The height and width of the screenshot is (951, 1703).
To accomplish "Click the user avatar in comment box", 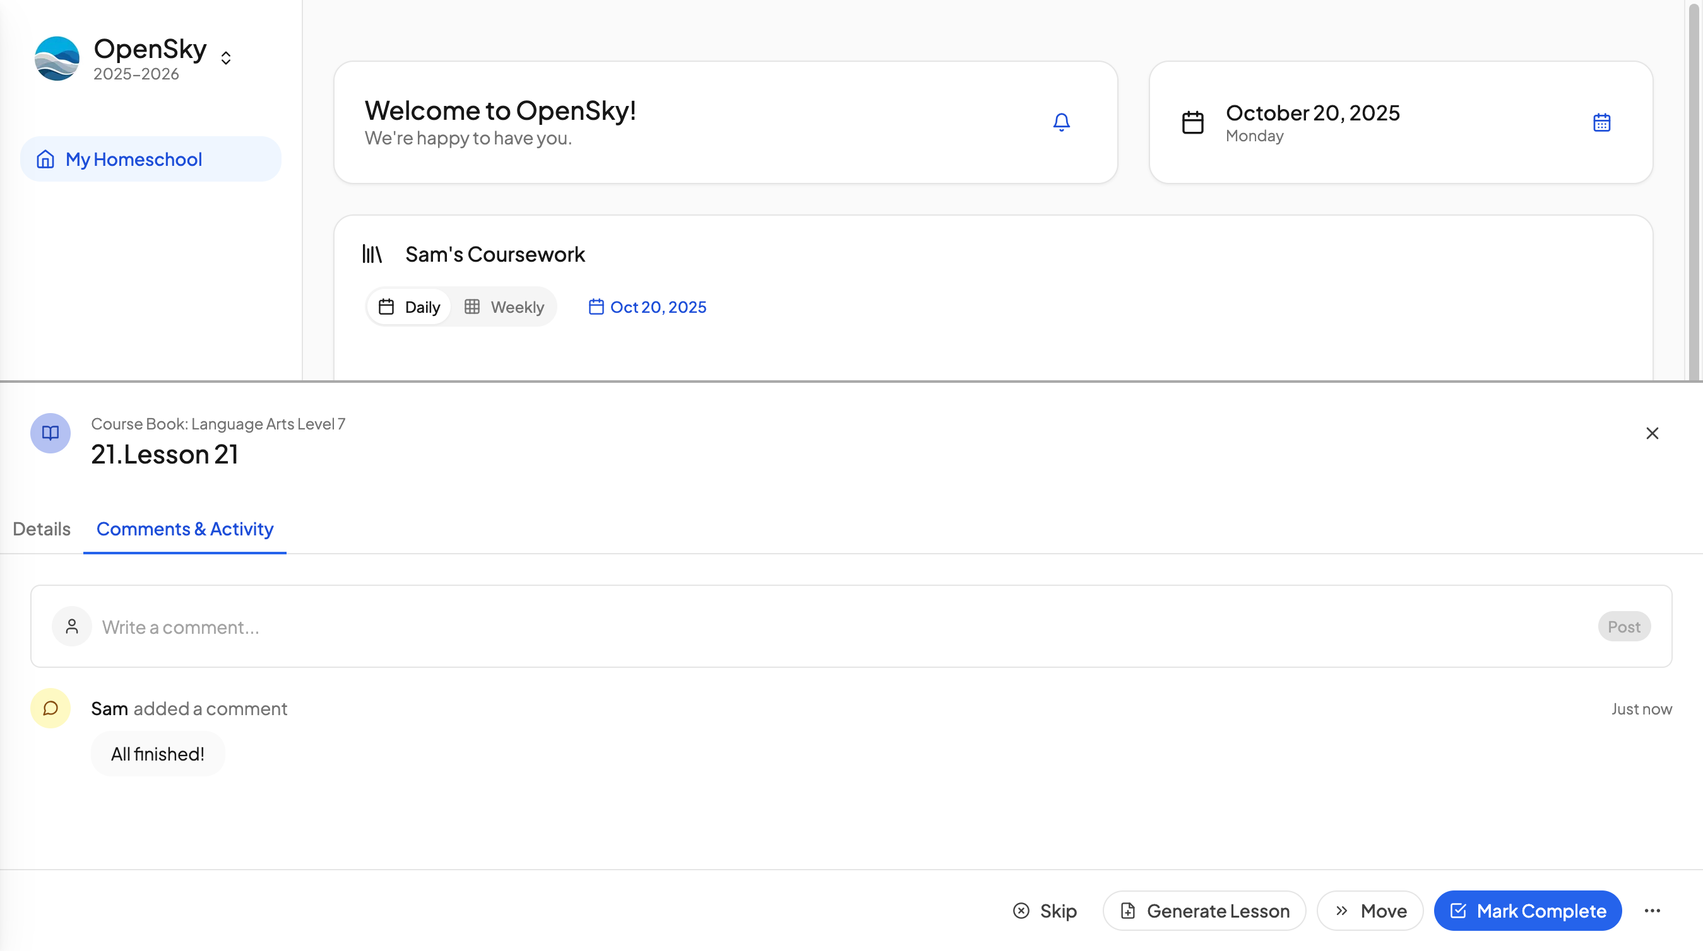I will coord(72,626).
